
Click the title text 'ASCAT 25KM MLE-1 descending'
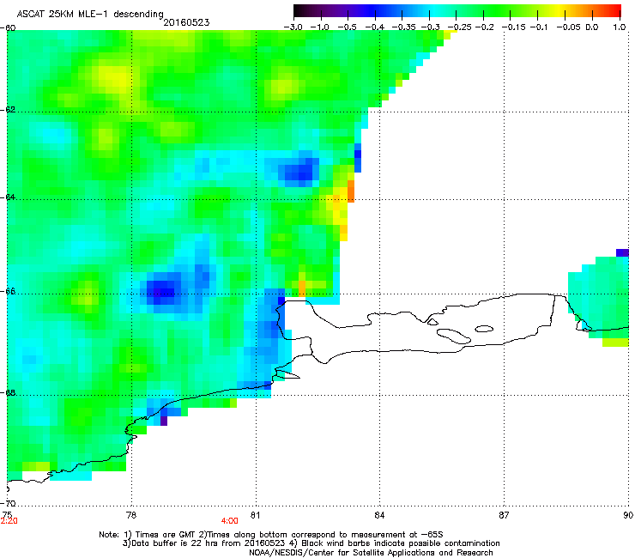point(90,14)
